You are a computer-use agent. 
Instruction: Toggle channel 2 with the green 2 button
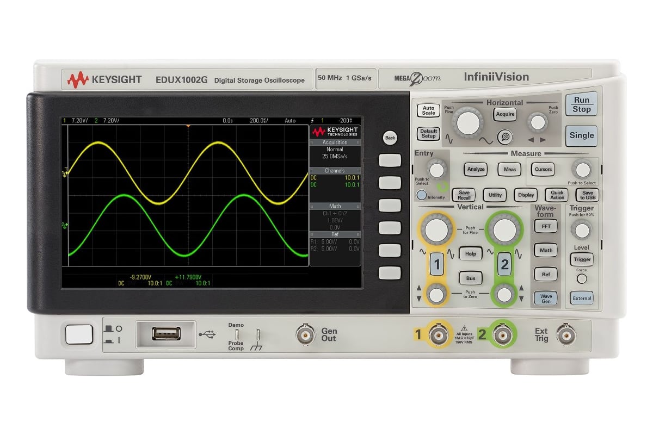tap(505, 264)
